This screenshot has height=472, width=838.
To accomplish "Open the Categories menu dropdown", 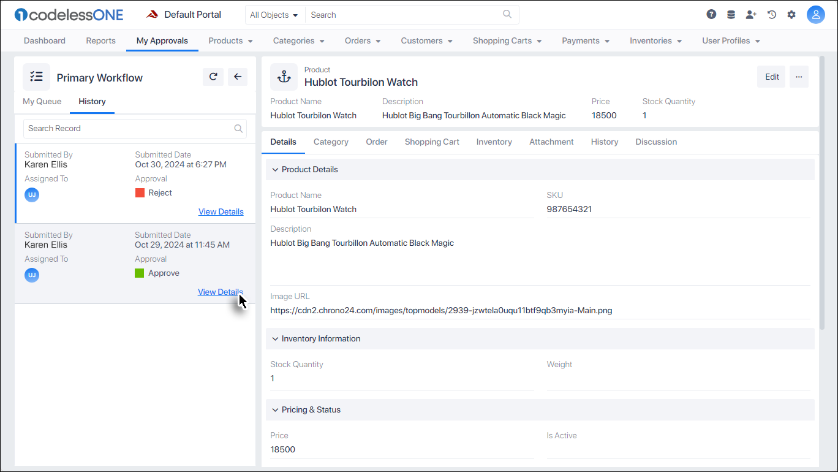I will [299, 40].
